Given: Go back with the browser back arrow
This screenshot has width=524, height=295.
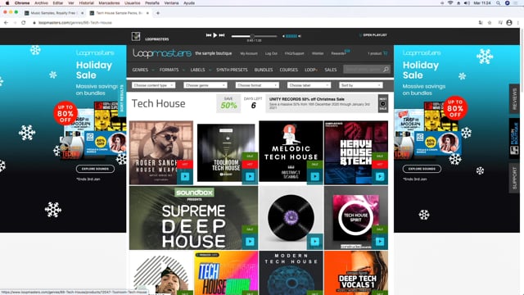Looking at the screenshot, I should [6, 23].
